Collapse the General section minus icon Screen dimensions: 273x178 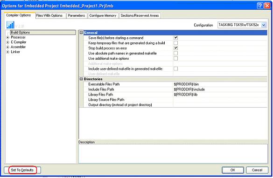tap(81, 33)
